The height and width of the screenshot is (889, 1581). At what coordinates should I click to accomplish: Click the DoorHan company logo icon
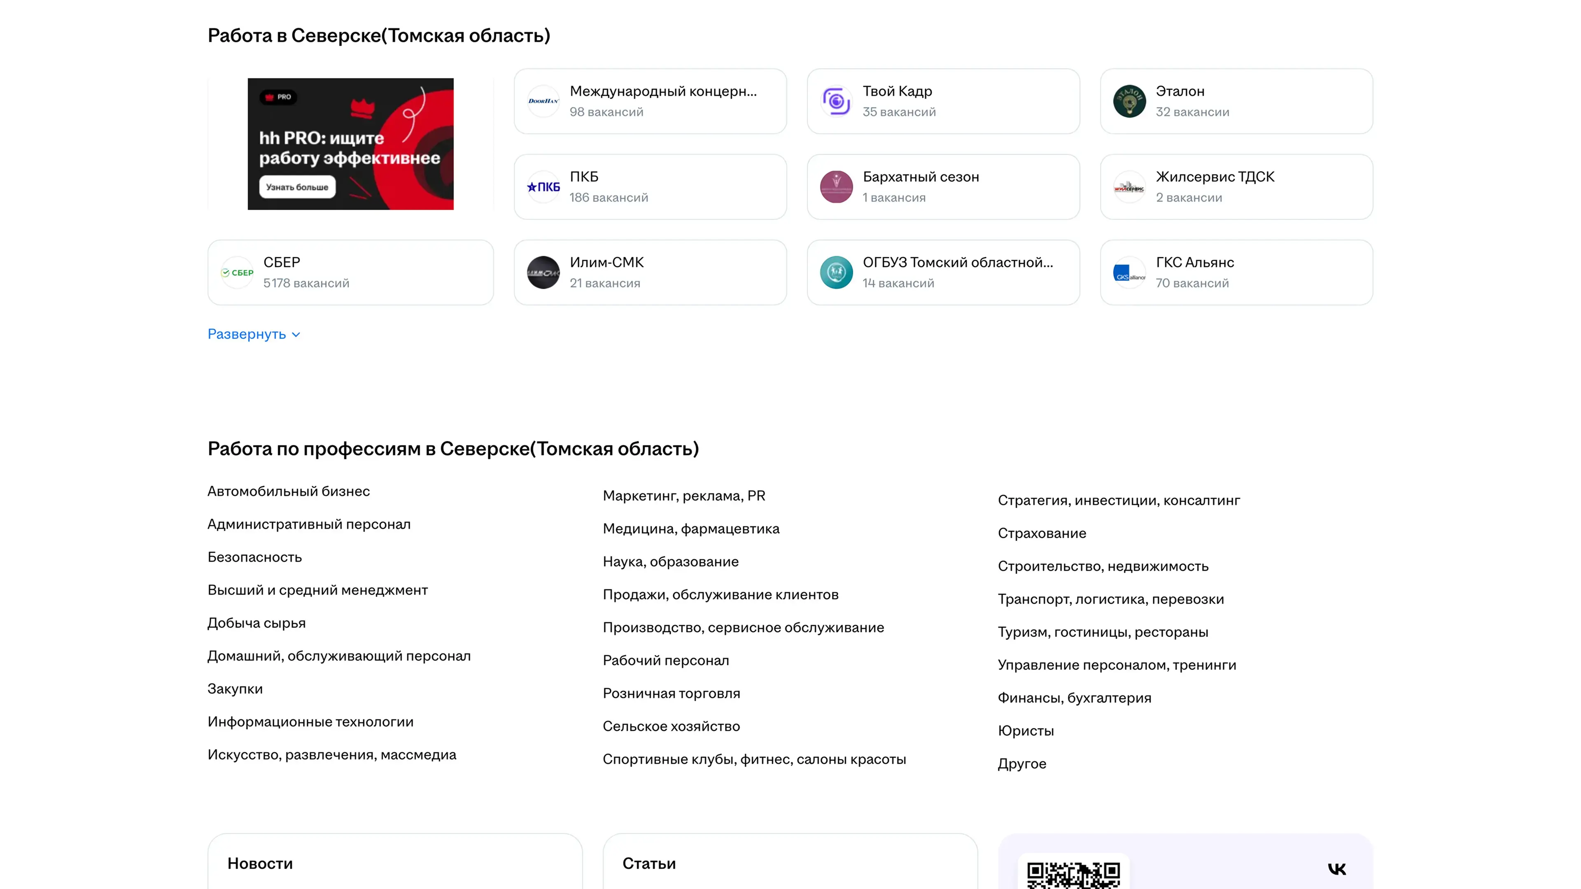[543, 101]
